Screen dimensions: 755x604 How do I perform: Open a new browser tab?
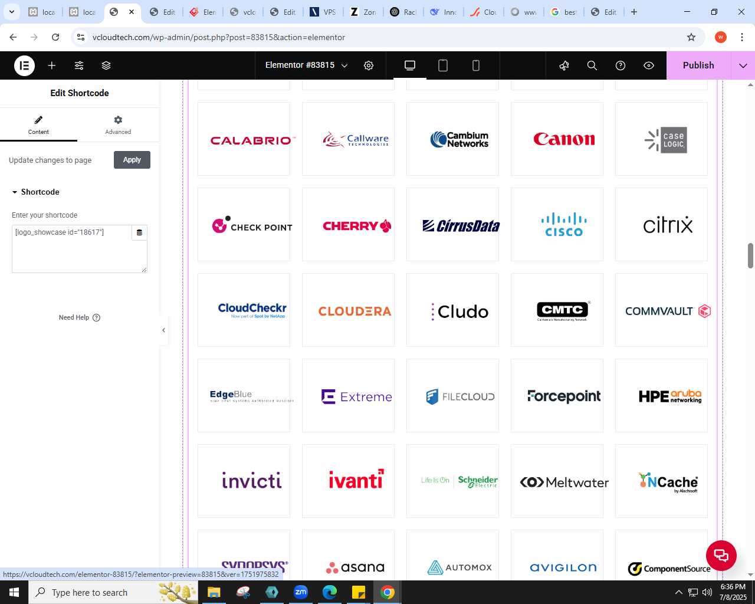click(x=634, y=12)
